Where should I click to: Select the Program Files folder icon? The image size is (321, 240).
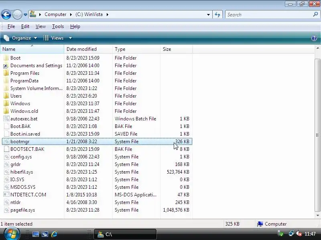[x=6, y=73]
